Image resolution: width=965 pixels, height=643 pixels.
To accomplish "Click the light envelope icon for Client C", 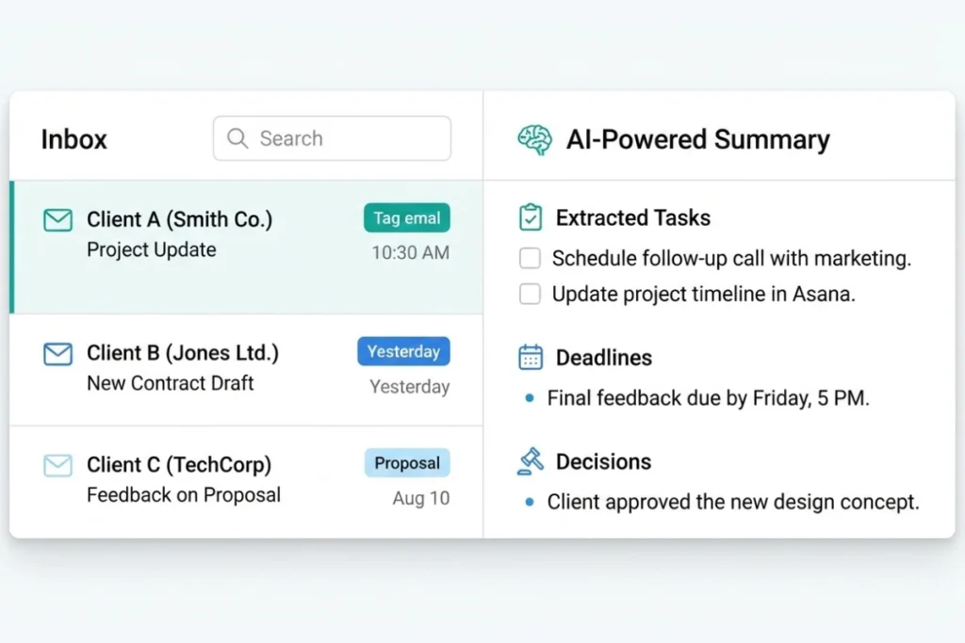I will (x=57, y=464).
